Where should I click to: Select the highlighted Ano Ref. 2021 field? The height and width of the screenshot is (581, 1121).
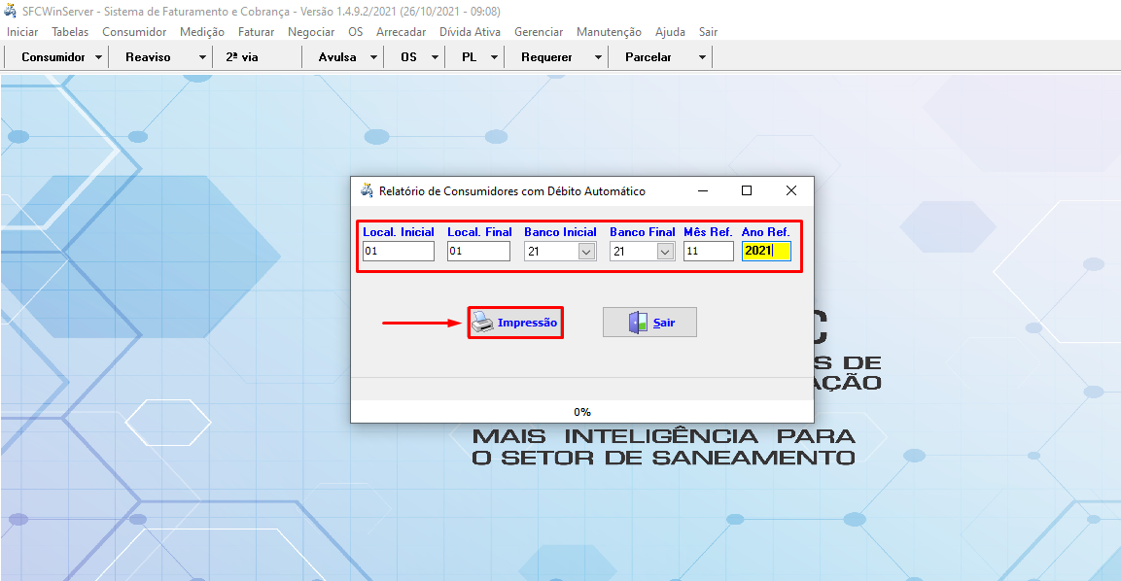click(x=764, y=251)
